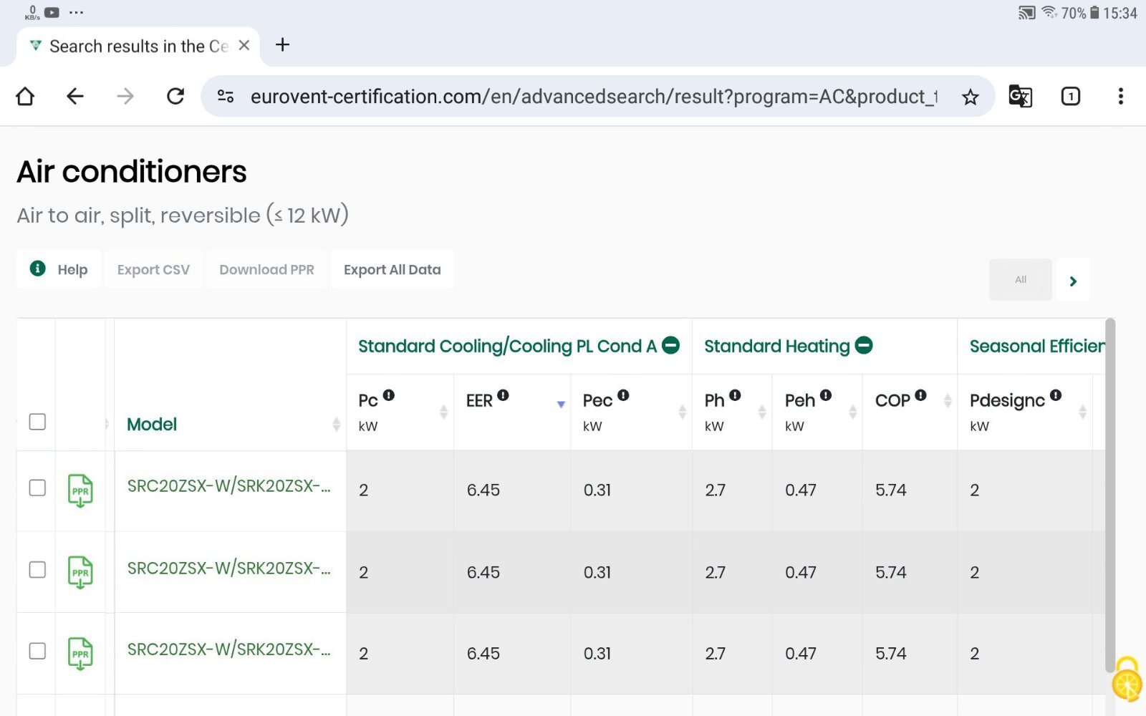
Task: Click Export CSV button
Action: [x=153, y=269]
